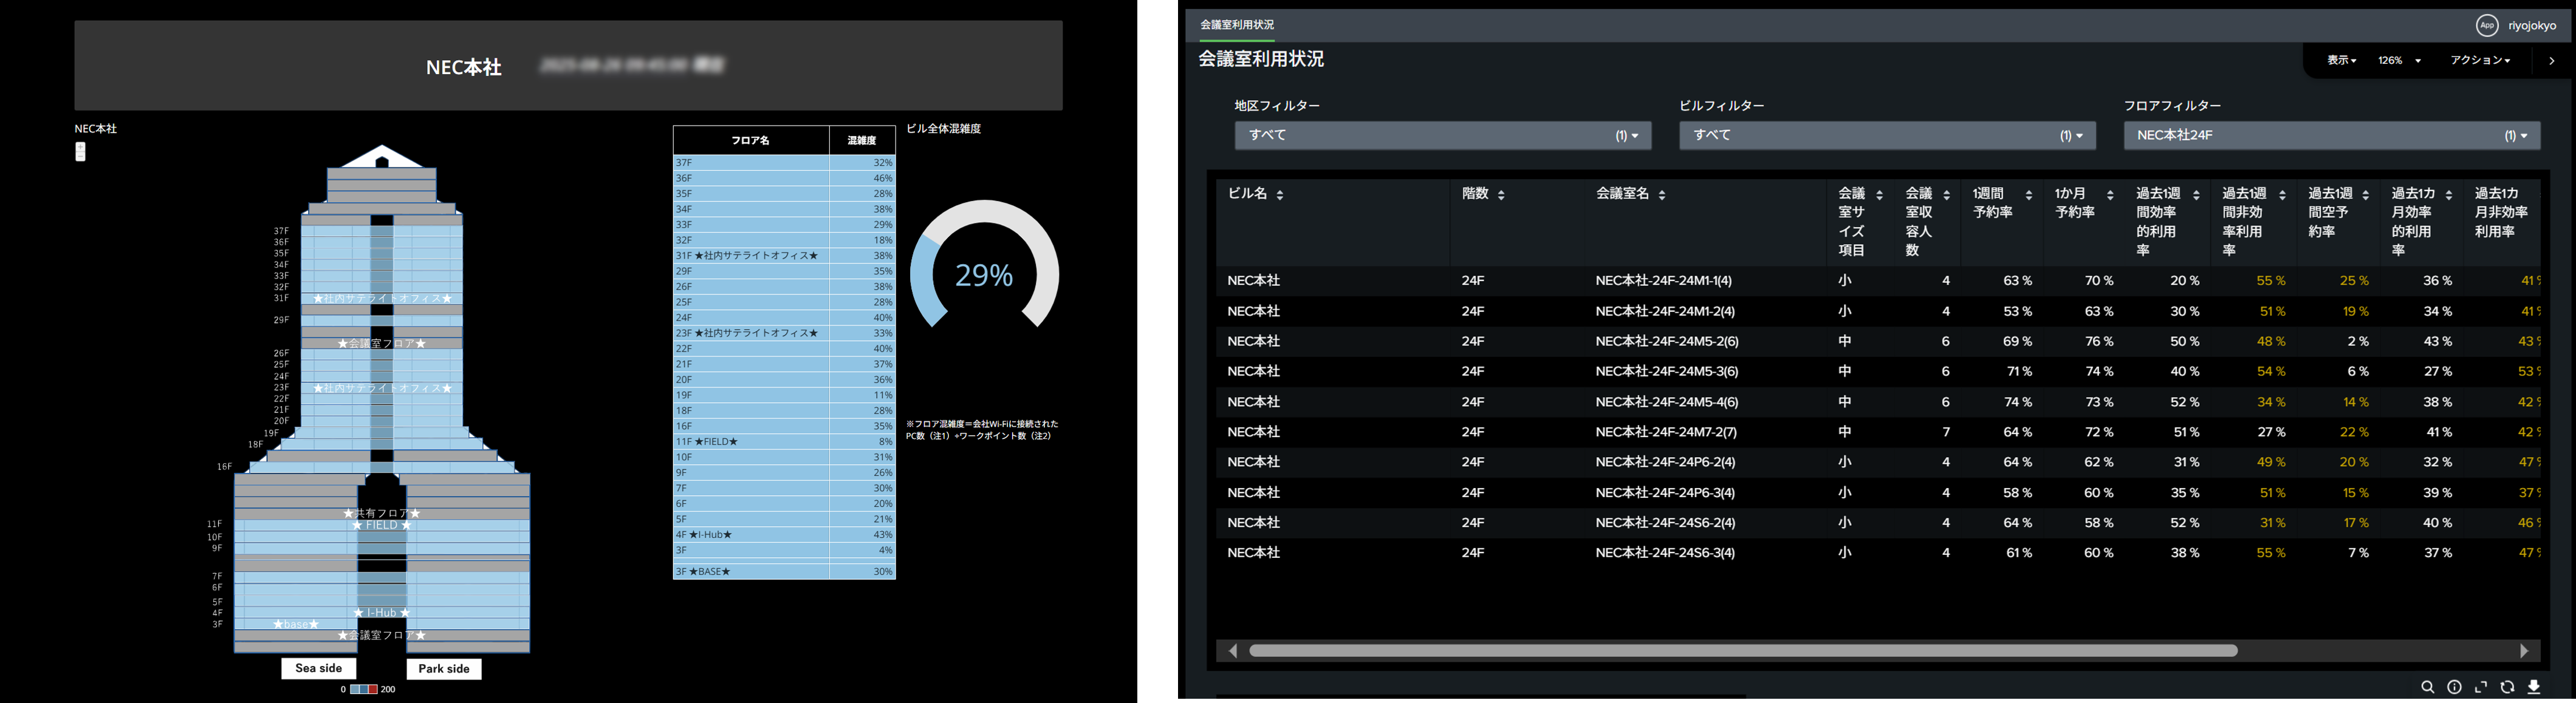Sort table by ビル名 column arrows
Image resolution: width=2576 pixels, height=703 pixels.
pyautogui.click(x=1280, y=195)
